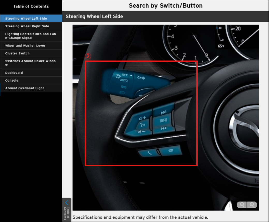
Task: Open Lighting Control/Turn and Lane-Change Signal
Action: click(x=31, y=36)
